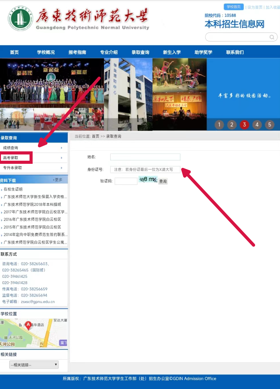Click the Guangdong Polytechnic Normal University logo
280x389 pixels.
tap(20, 19)
